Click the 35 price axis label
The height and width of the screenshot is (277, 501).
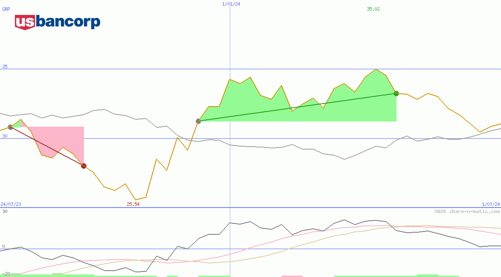5,66
